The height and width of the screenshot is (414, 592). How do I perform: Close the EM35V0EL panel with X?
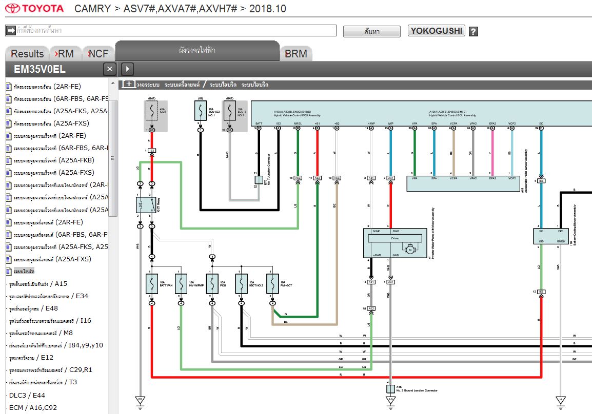click(x=109, y=69)
